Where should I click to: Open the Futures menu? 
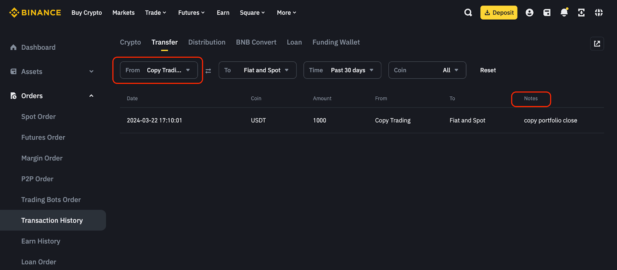click(191, 13)
